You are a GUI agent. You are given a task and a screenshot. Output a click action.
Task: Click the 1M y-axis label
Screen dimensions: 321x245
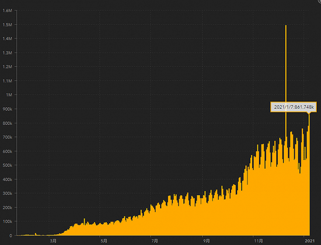[9, 95]
